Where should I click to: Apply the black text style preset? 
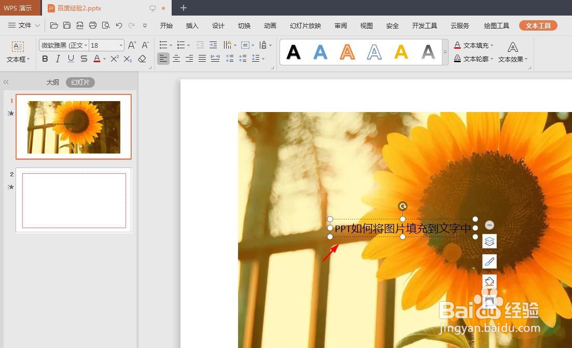click(x=294, y=52)
